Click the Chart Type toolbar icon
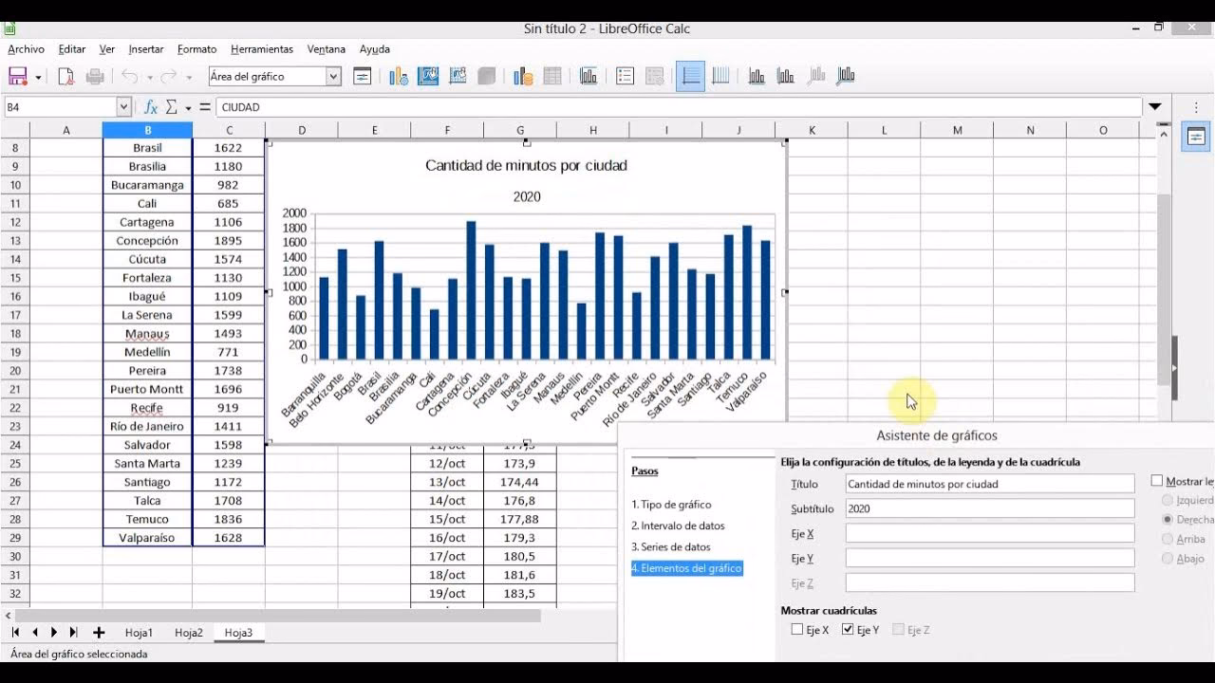The width and height of the screenshot is (1215, 683). (x=399, y=77)
